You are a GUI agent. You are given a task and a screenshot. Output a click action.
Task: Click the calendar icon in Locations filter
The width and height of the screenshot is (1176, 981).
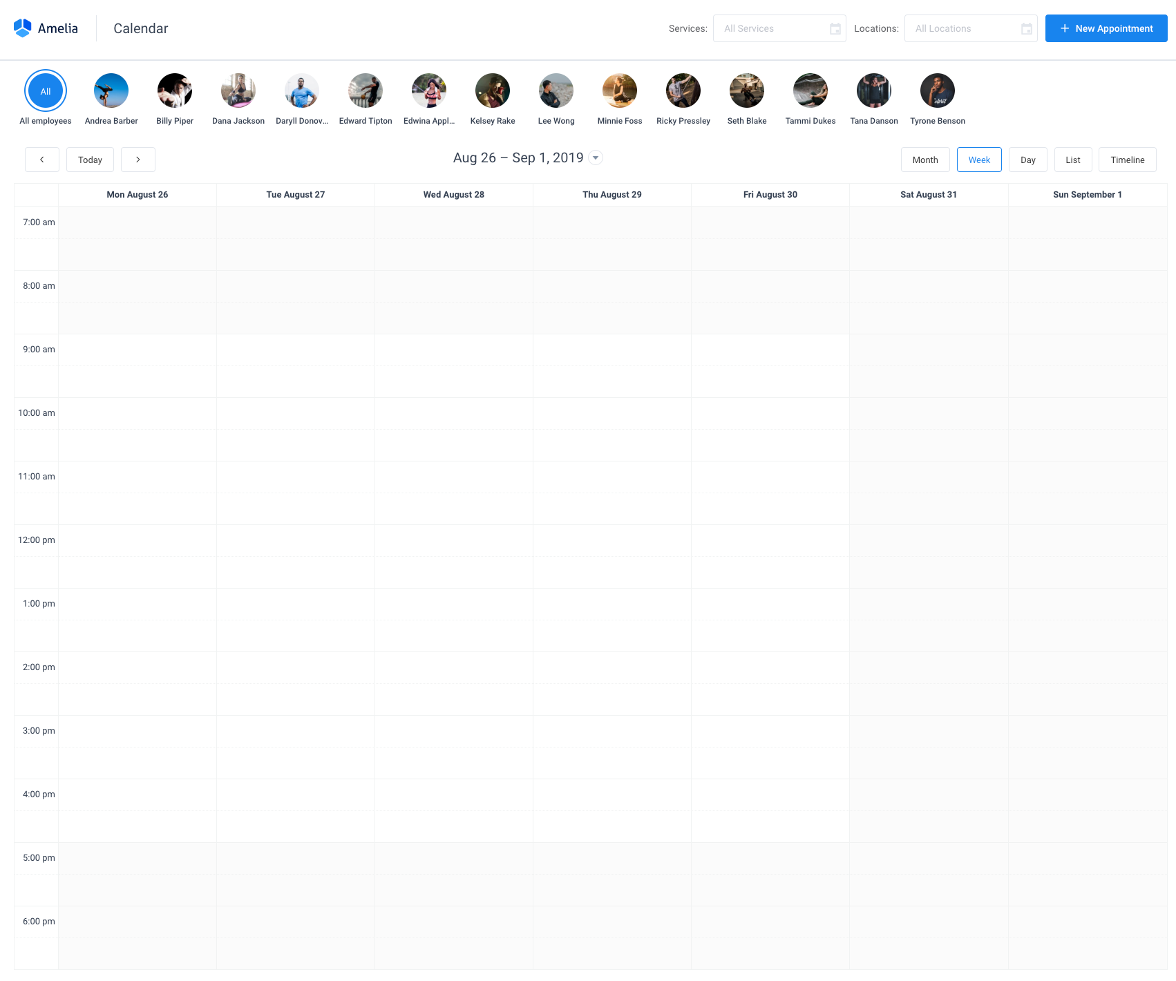(x=1027, y=28)
